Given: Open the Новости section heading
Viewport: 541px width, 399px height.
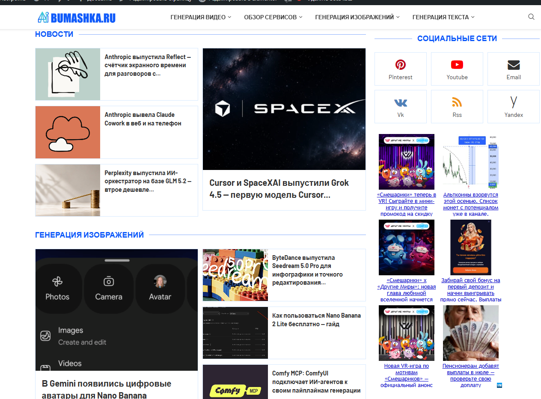Looking at the screenshot, I should (54, 34).
